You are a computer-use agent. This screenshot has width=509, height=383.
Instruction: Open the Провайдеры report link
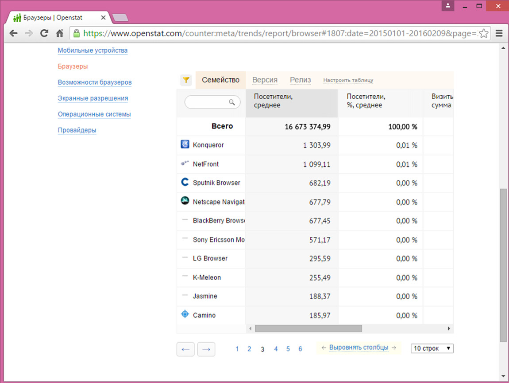pos(77,130)
